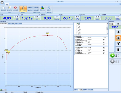Click the lifebuoy clear-all-zero icon
Viewport: 121px width, 93px height.
click(x=16, y=8)
